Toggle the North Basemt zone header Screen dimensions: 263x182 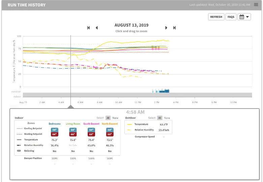110,124
